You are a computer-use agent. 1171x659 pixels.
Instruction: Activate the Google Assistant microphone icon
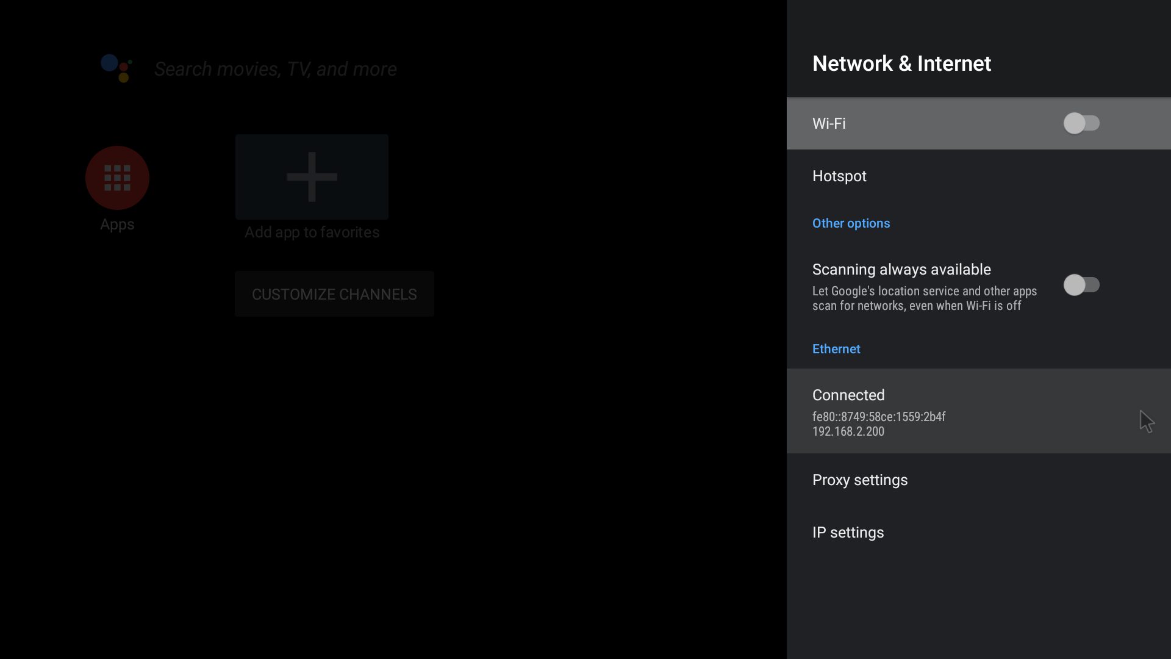pos(116,68)
